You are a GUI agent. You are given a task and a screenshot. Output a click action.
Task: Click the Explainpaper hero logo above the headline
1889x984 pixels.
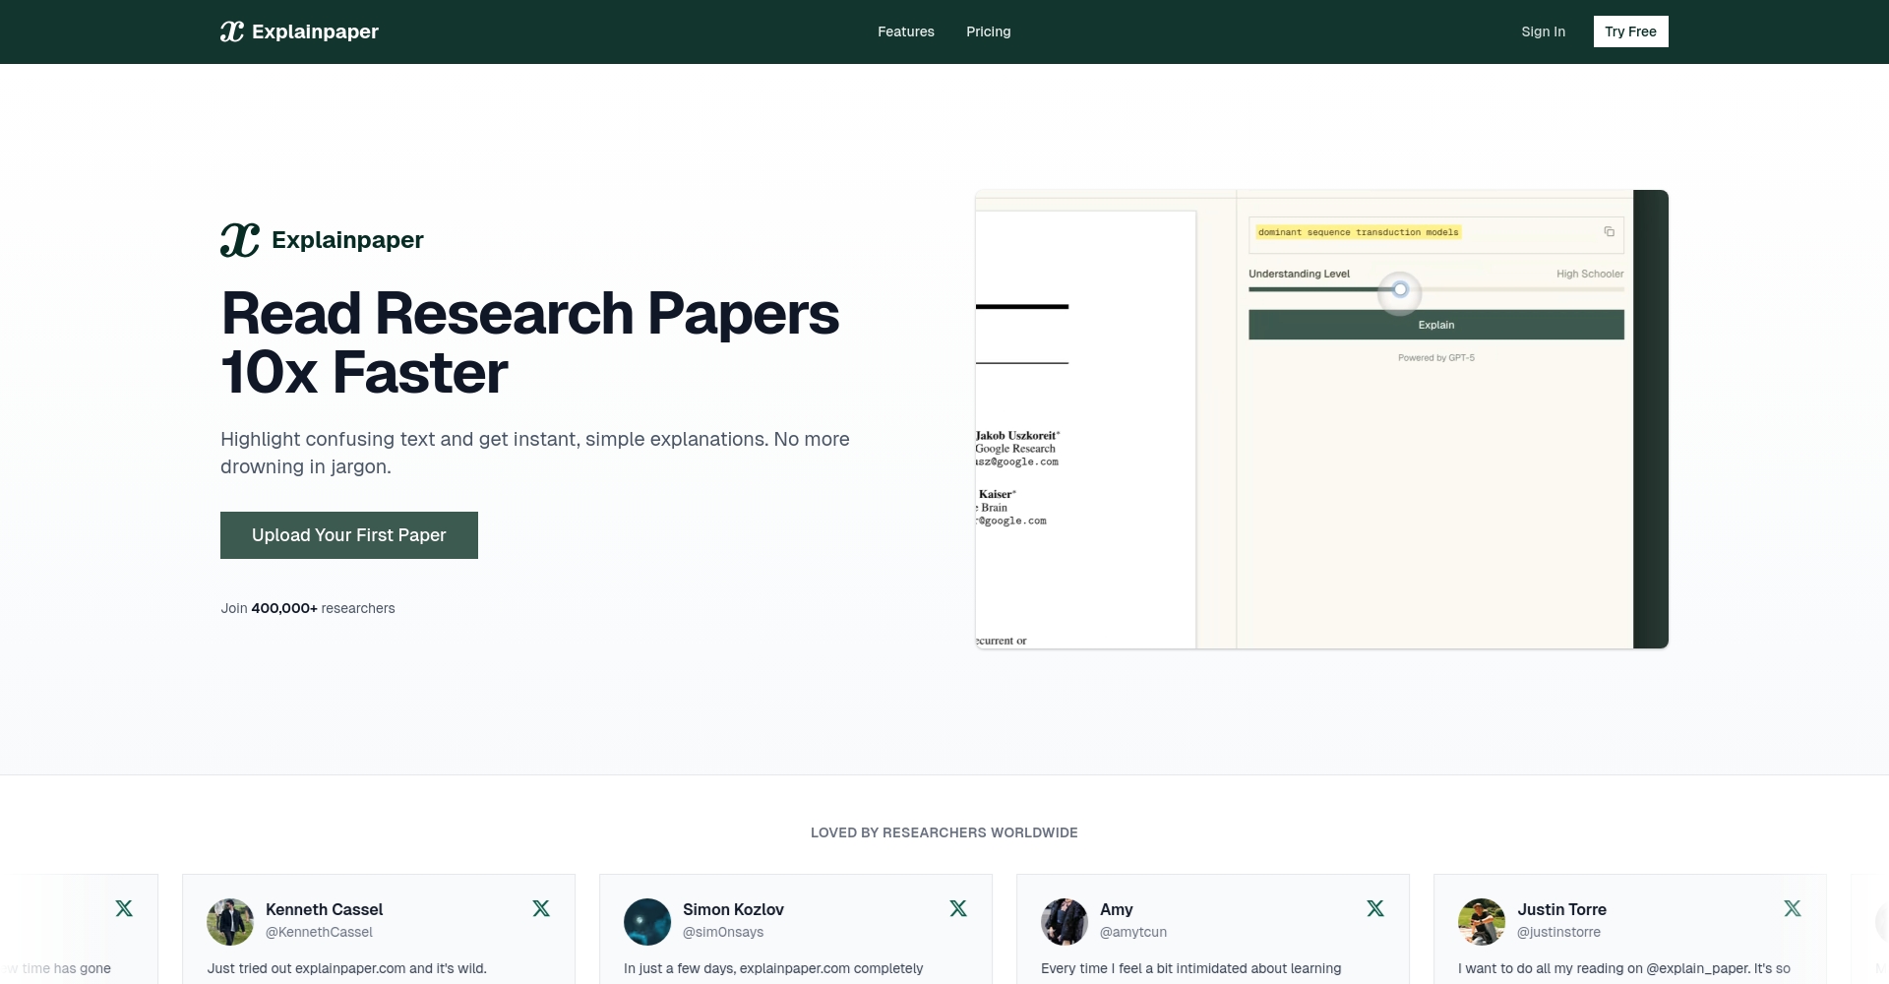coord(323,240)
